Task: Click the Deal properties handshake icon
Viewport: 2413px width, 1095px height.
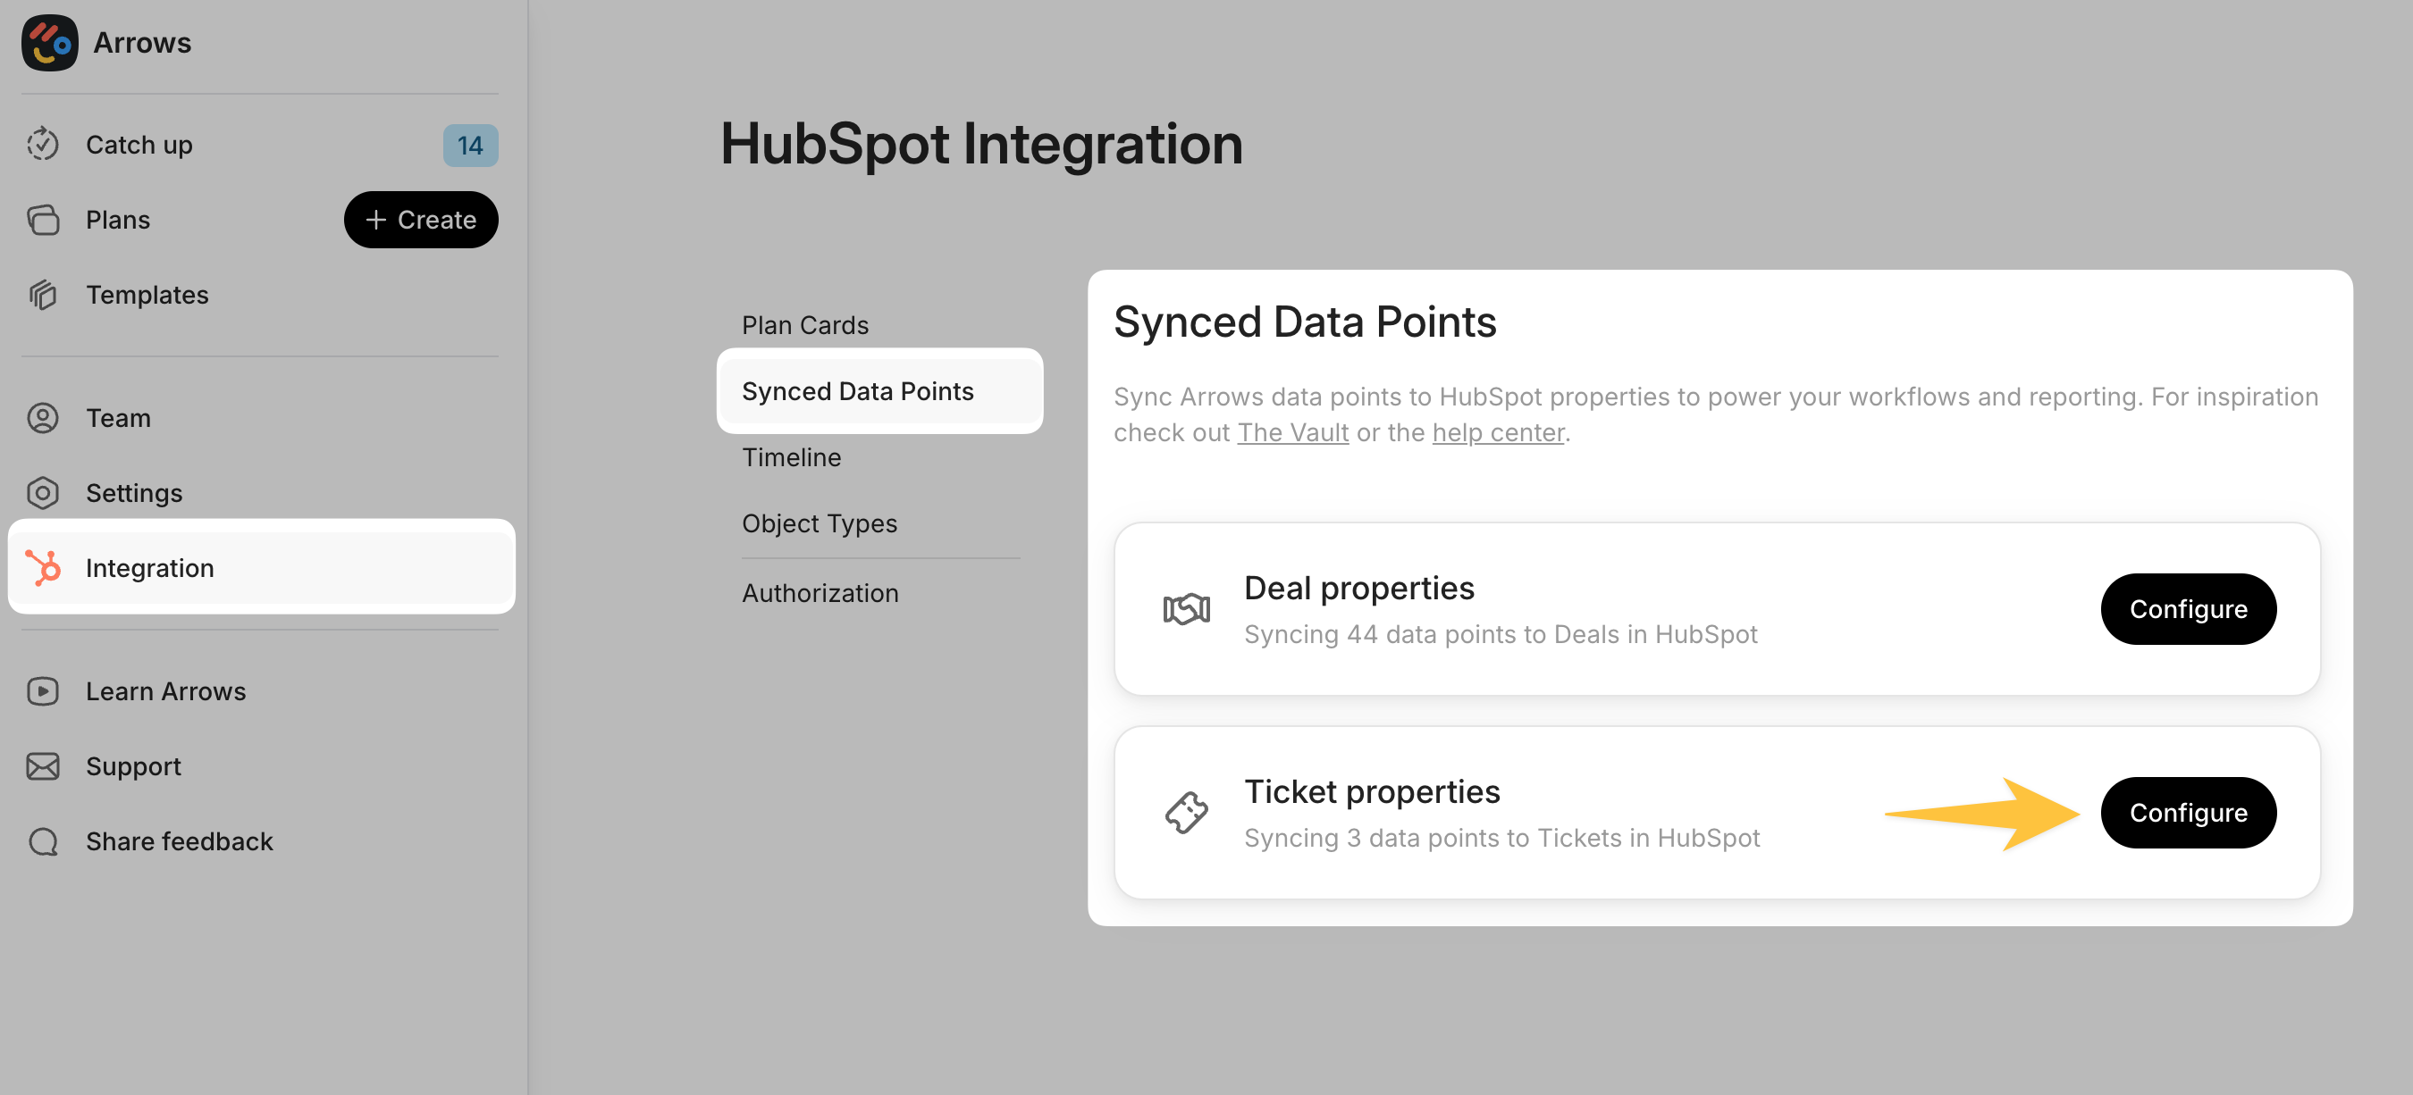Action: pos(1186,609)
